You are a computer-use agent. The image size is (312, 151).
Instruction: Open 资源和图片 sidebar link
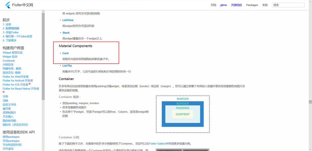point(10,113)
